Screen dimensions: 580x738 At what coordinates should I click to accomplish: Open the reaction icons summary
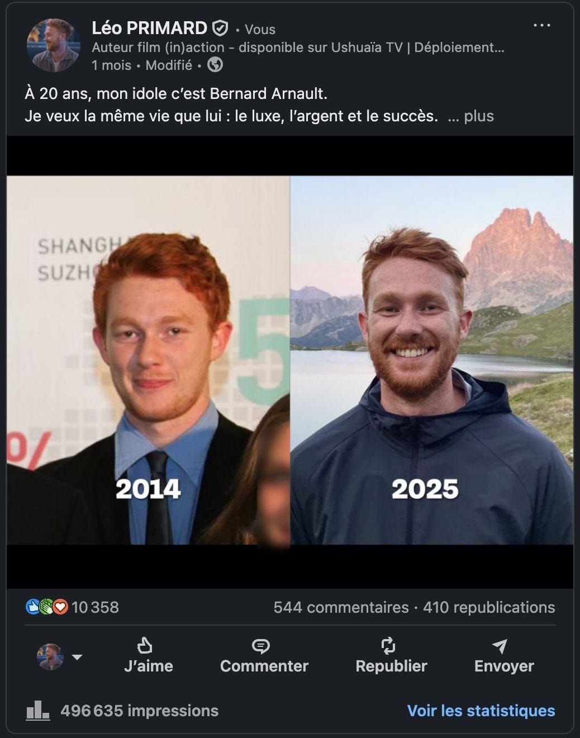coord(46,607)
